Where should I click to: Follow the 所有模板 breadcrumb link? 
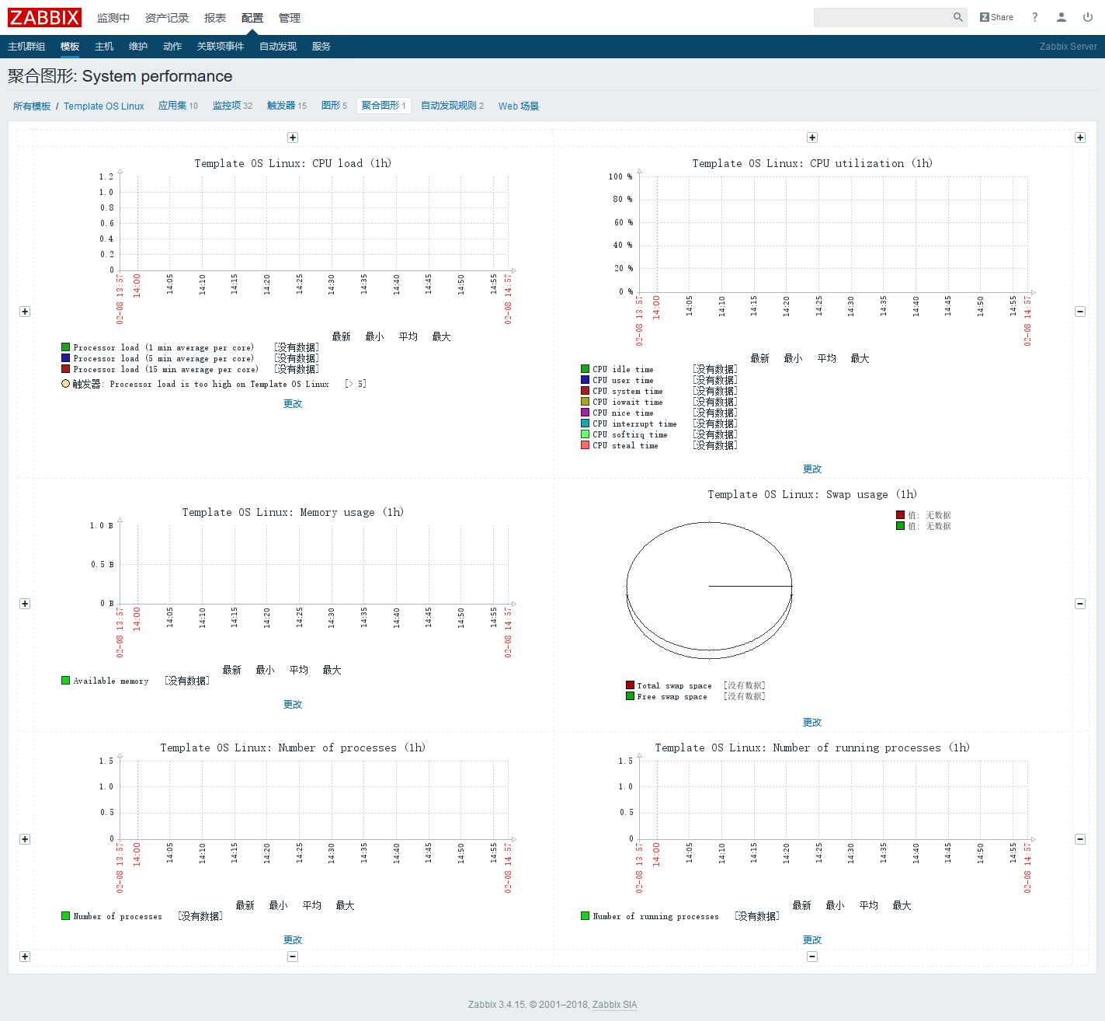point(32,106)
